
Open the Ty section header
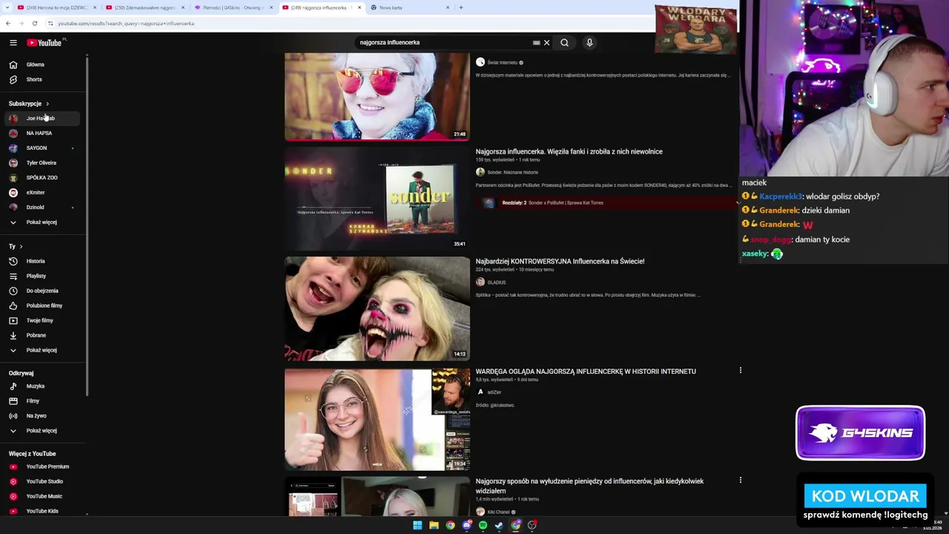pos(16,246)
